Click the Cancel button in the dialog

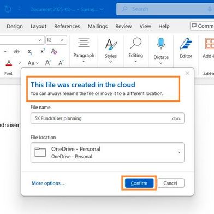(x=170, y=183)
